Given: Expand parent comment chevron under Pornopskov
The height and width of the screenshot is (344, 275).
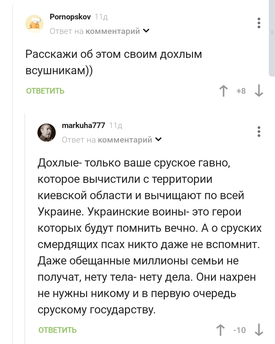Looking at the screenshot, I should point(146,31).
